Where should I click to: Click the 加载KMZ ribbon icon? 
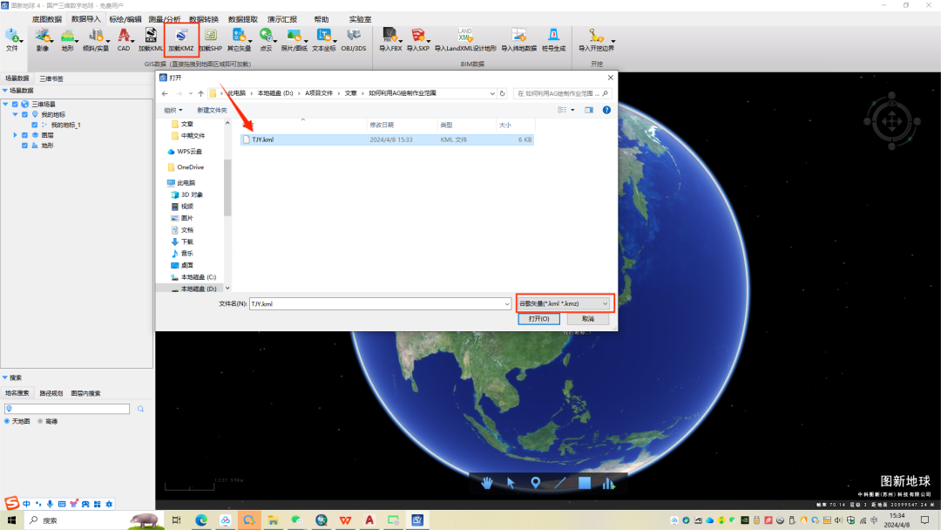click(x=180, y=39)
